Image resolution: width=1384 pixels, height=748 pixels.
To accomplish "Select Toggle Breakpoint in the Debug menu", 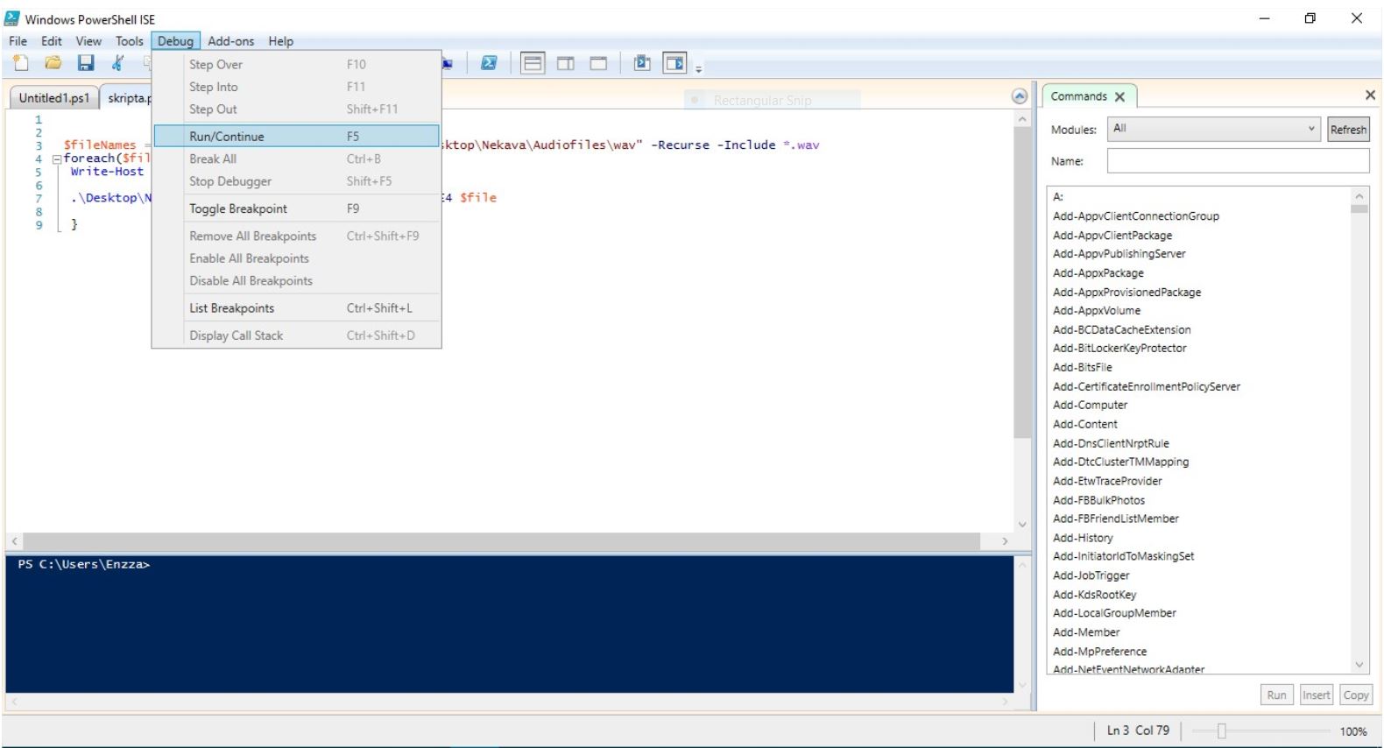I will click(296, 208).
